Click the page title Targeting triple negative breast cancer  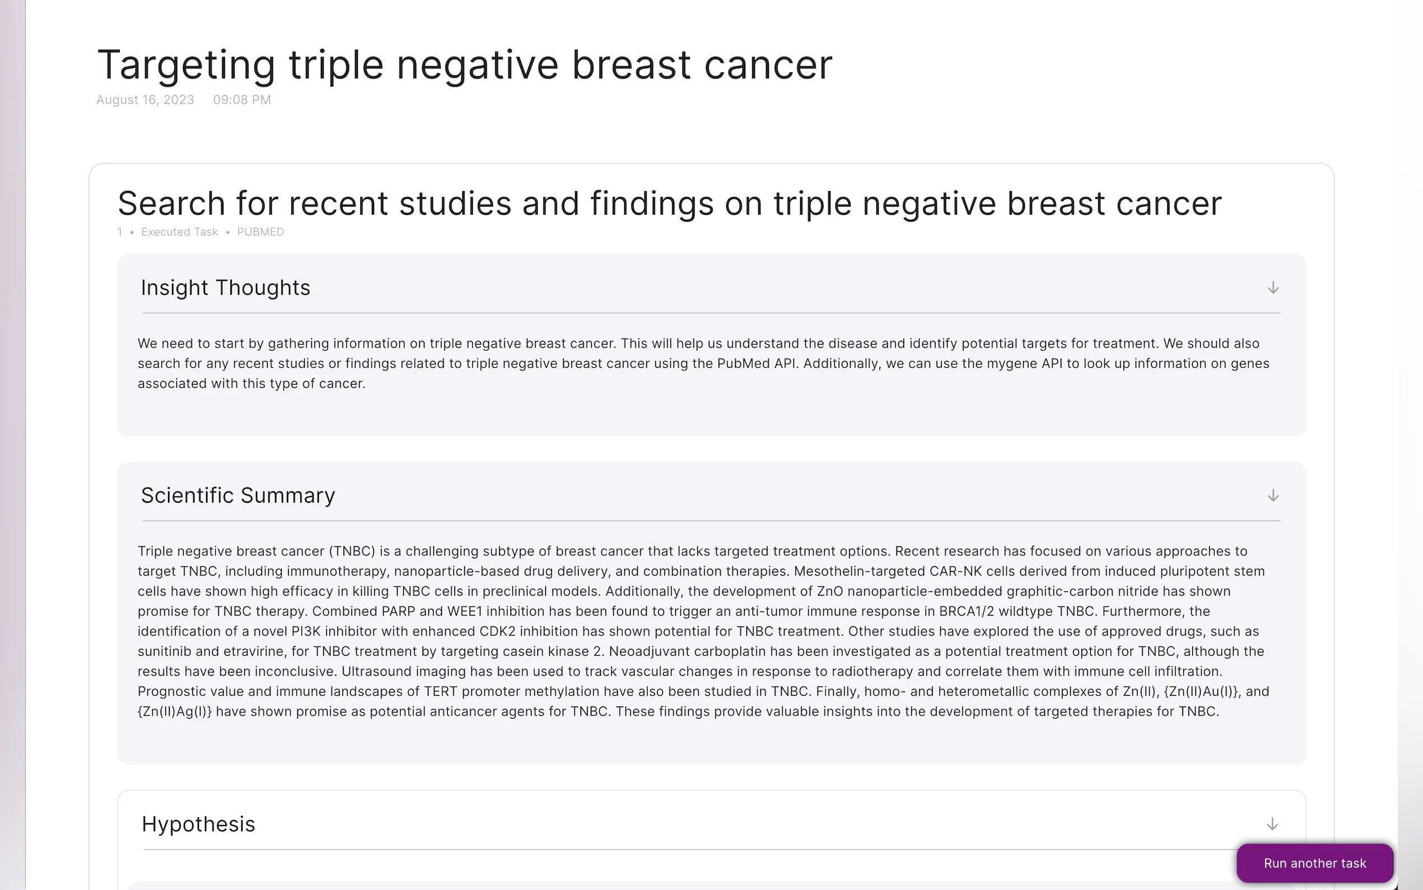[464, 65]
